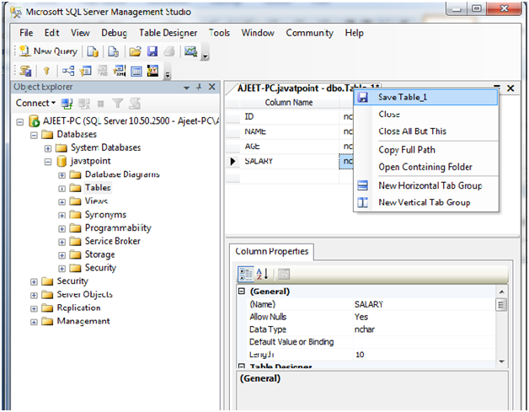Select the Column Properties tab
Viewport: 529px width, 412px height.
click(x=271, y=252)
